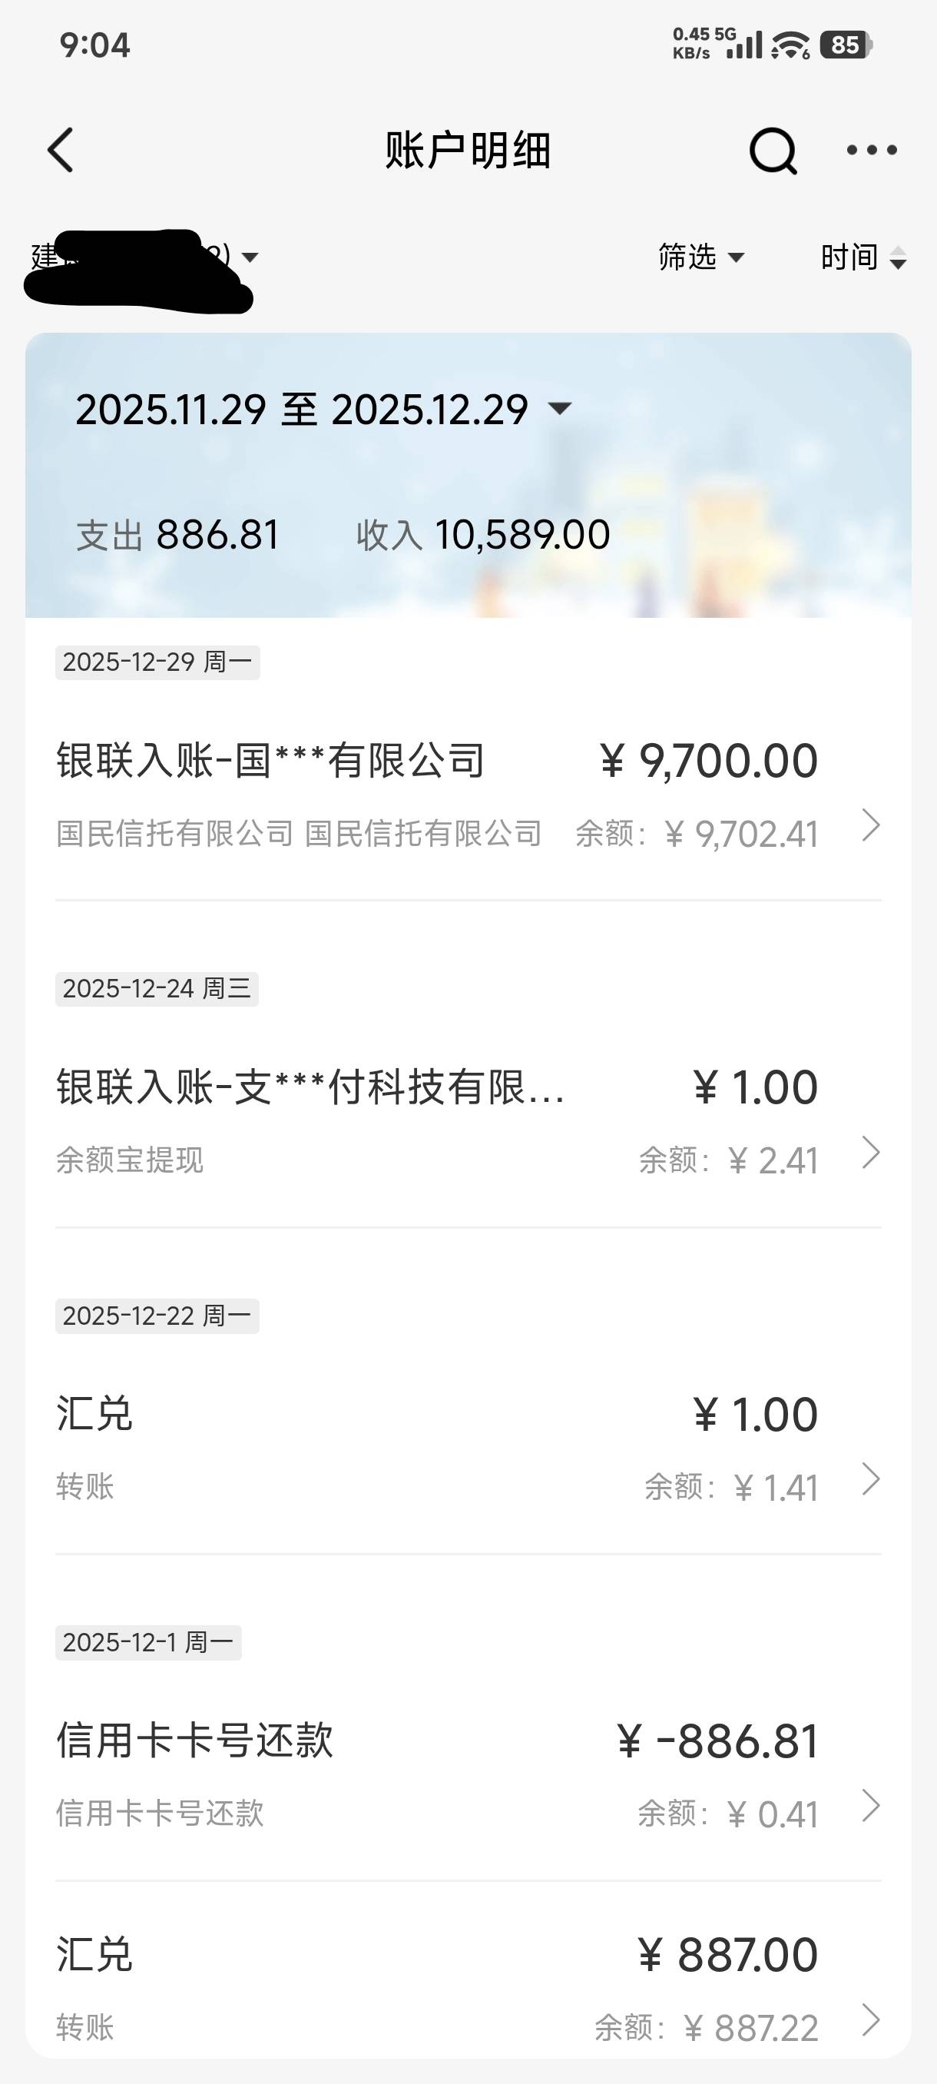Open the three-dot more menu
The image size is (937, 2084).
pyautogui.click(x=871, y=151)
